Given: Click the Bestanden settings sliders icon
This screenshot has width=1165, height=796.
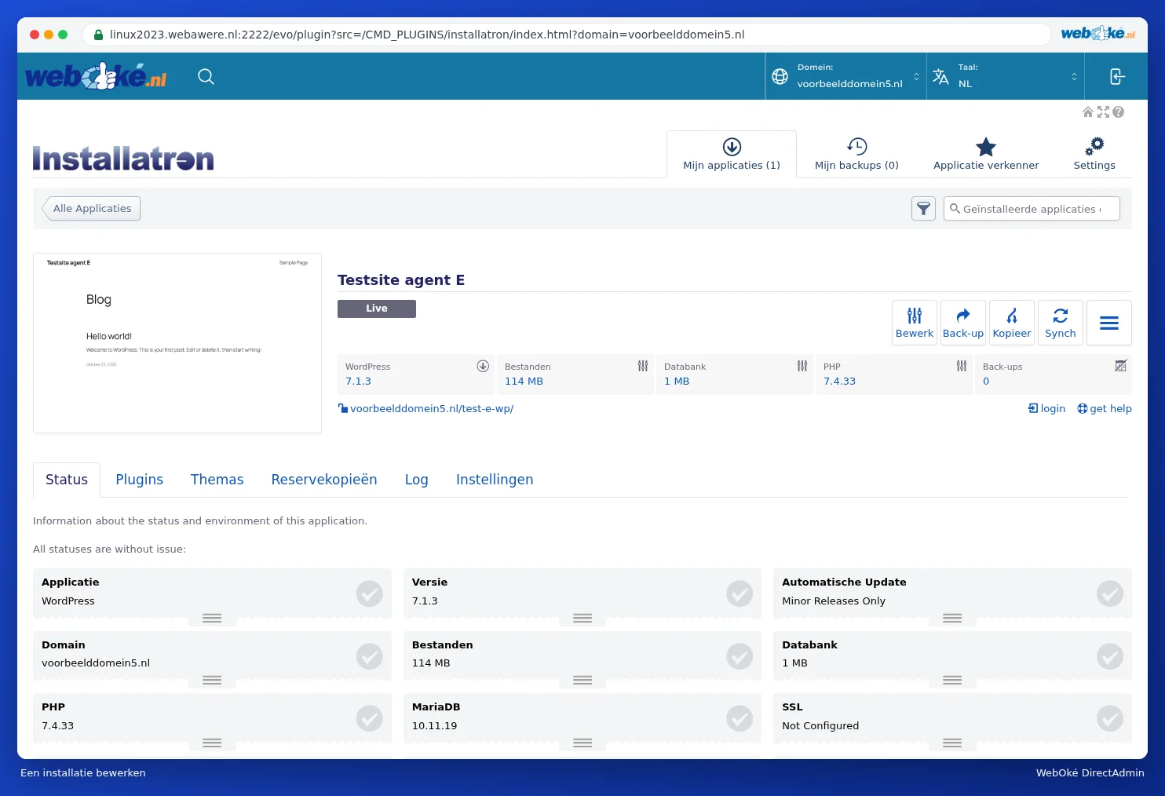Looking at the screenshot, I should pyautogui.click(x=643, y=366).
